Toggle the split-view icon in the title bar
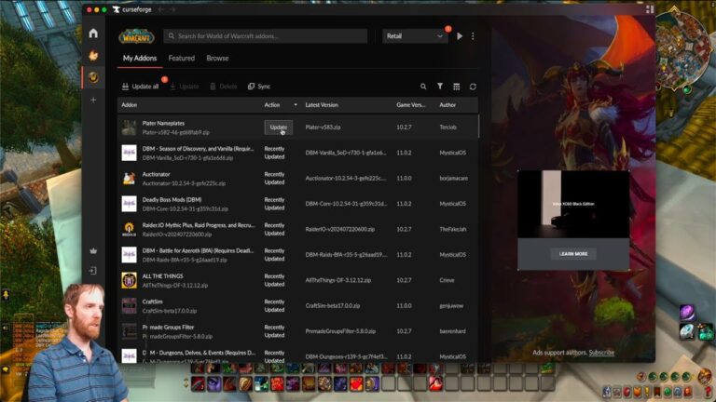Image resolution: width=716 pixels, height=402 pixels. click(649, 9)
